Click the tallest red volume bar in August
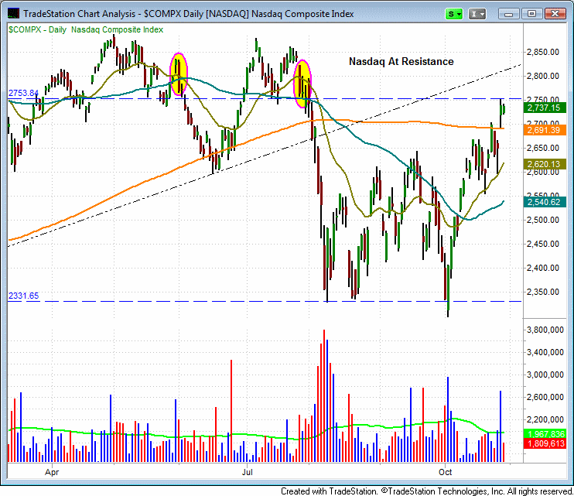Viewport: 574px width, 496px height. (x=324, y=395)
